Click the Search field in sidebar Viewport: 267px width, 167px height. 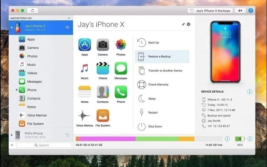44,145
